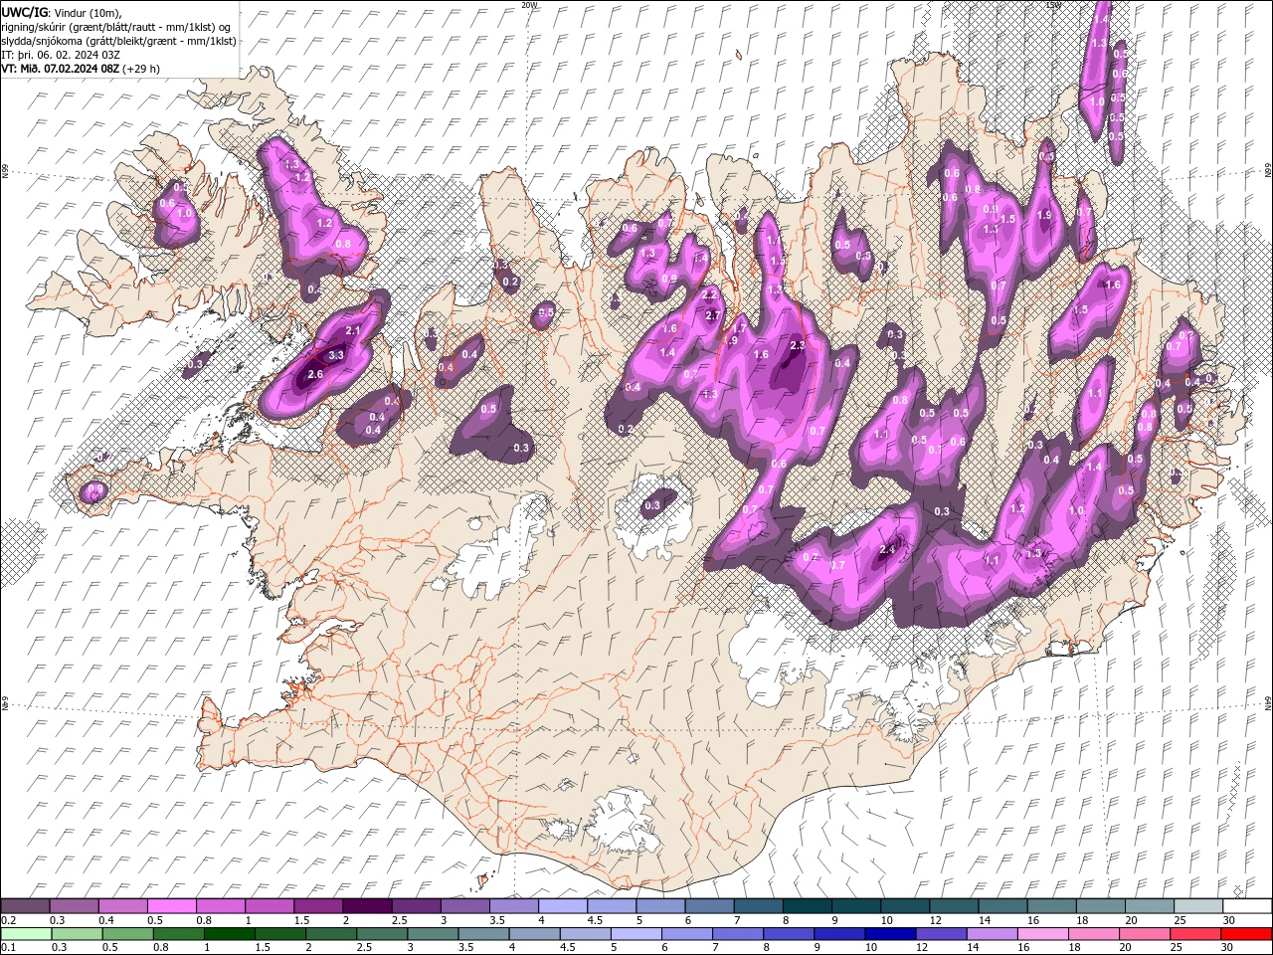This screenshot has width=1273, height=955.
Task: Click the palest green 0.1 rain swatch
Action: (27, 934)
